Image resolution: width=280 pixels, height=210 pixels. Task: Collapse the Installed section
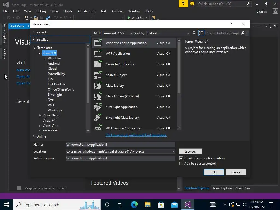tap(33, 39)
